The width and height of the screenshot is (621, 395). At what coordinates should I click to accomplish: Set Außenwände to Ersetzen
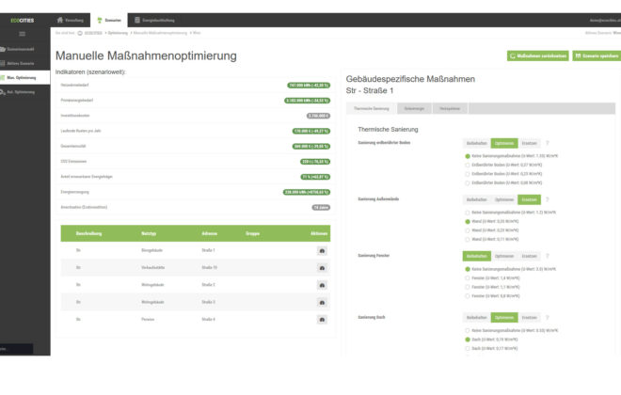tap(529, 200)
